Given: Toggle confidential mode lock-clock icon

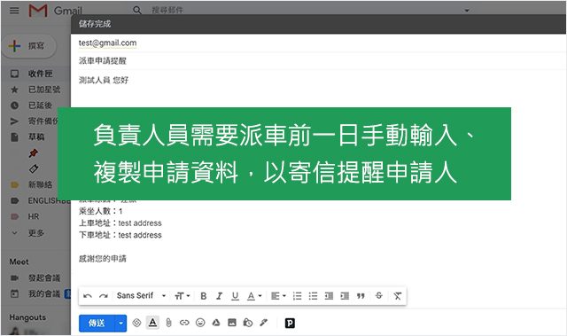Looking at the screenshot, I should (x=248, y=323).
